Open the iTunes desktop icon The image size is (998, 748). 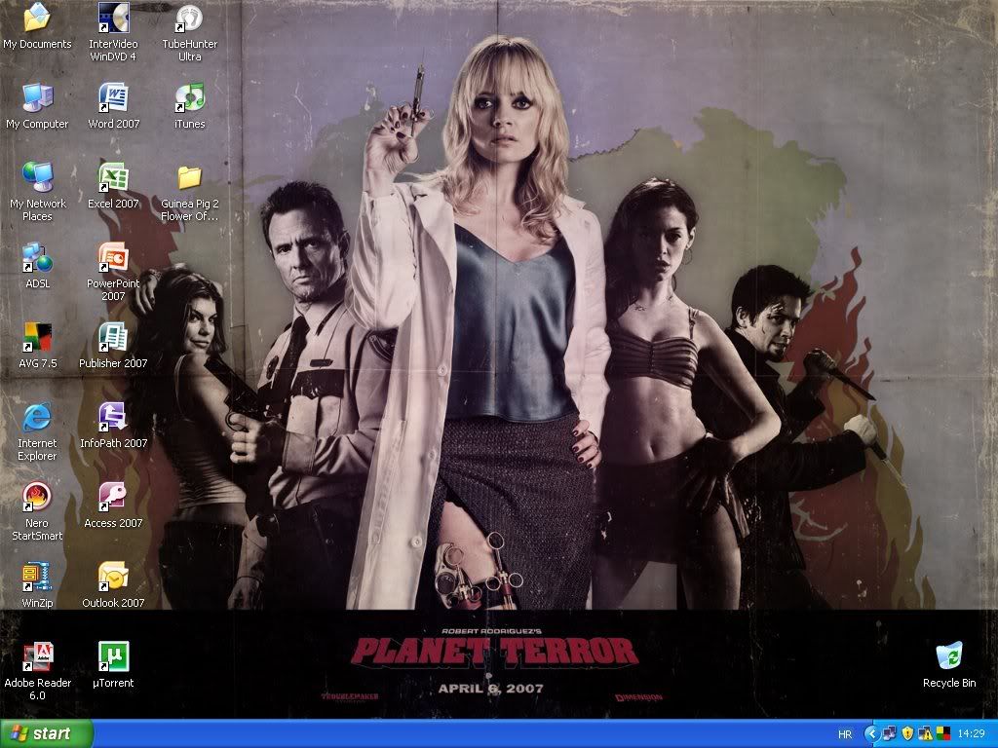pyautogui.click(x=189, y=97)
